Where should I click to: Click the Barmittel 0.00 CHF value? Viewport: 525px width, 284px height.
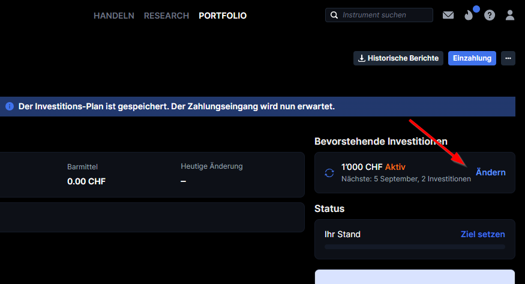pyautogui.click(x=86, y=181)
